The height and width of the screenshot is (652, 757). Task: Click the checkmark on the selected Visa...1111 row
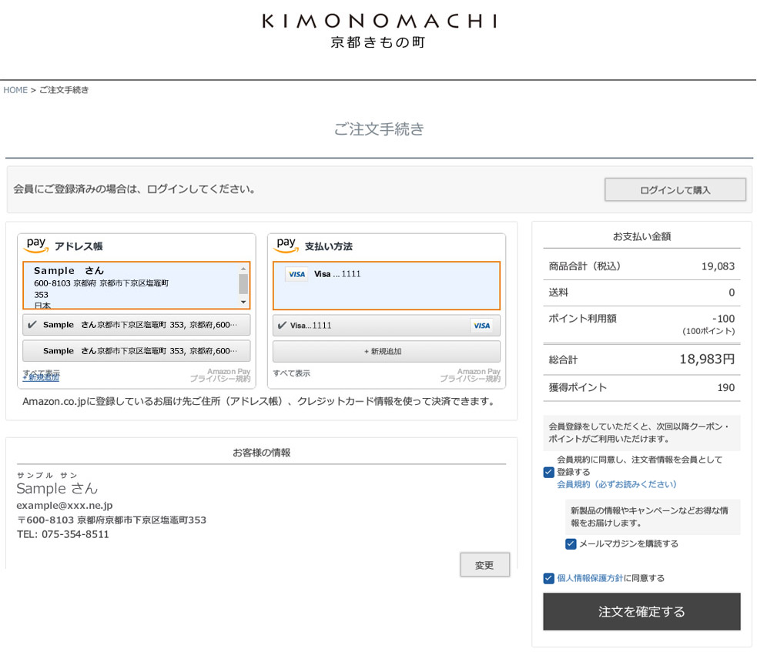[281, 326]
